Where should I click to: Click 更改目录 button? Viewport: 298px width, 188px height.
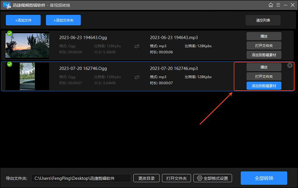pos(146,178)
